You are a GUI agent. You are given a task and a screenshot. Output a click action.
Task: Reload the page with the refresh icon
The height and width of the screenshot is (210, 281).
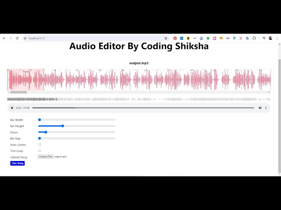tap(17, 38)
